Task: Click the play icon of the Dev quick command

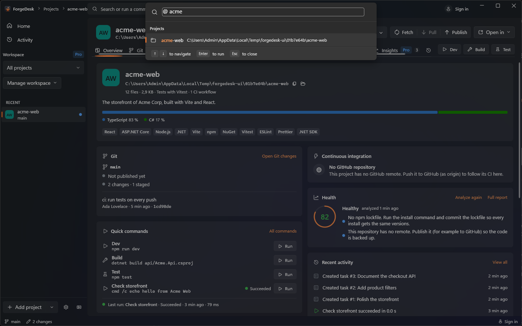Action: tap(105, 246)
